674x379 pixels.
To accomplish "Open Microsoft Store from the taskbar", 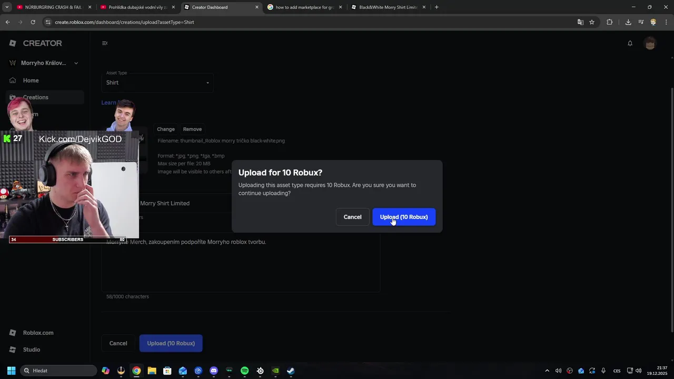I will click(x=167, y=371).
